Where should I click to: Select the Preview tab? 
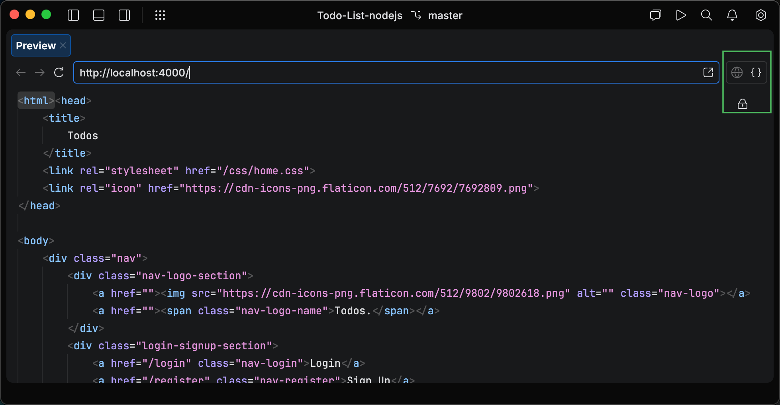coord(41,45)
